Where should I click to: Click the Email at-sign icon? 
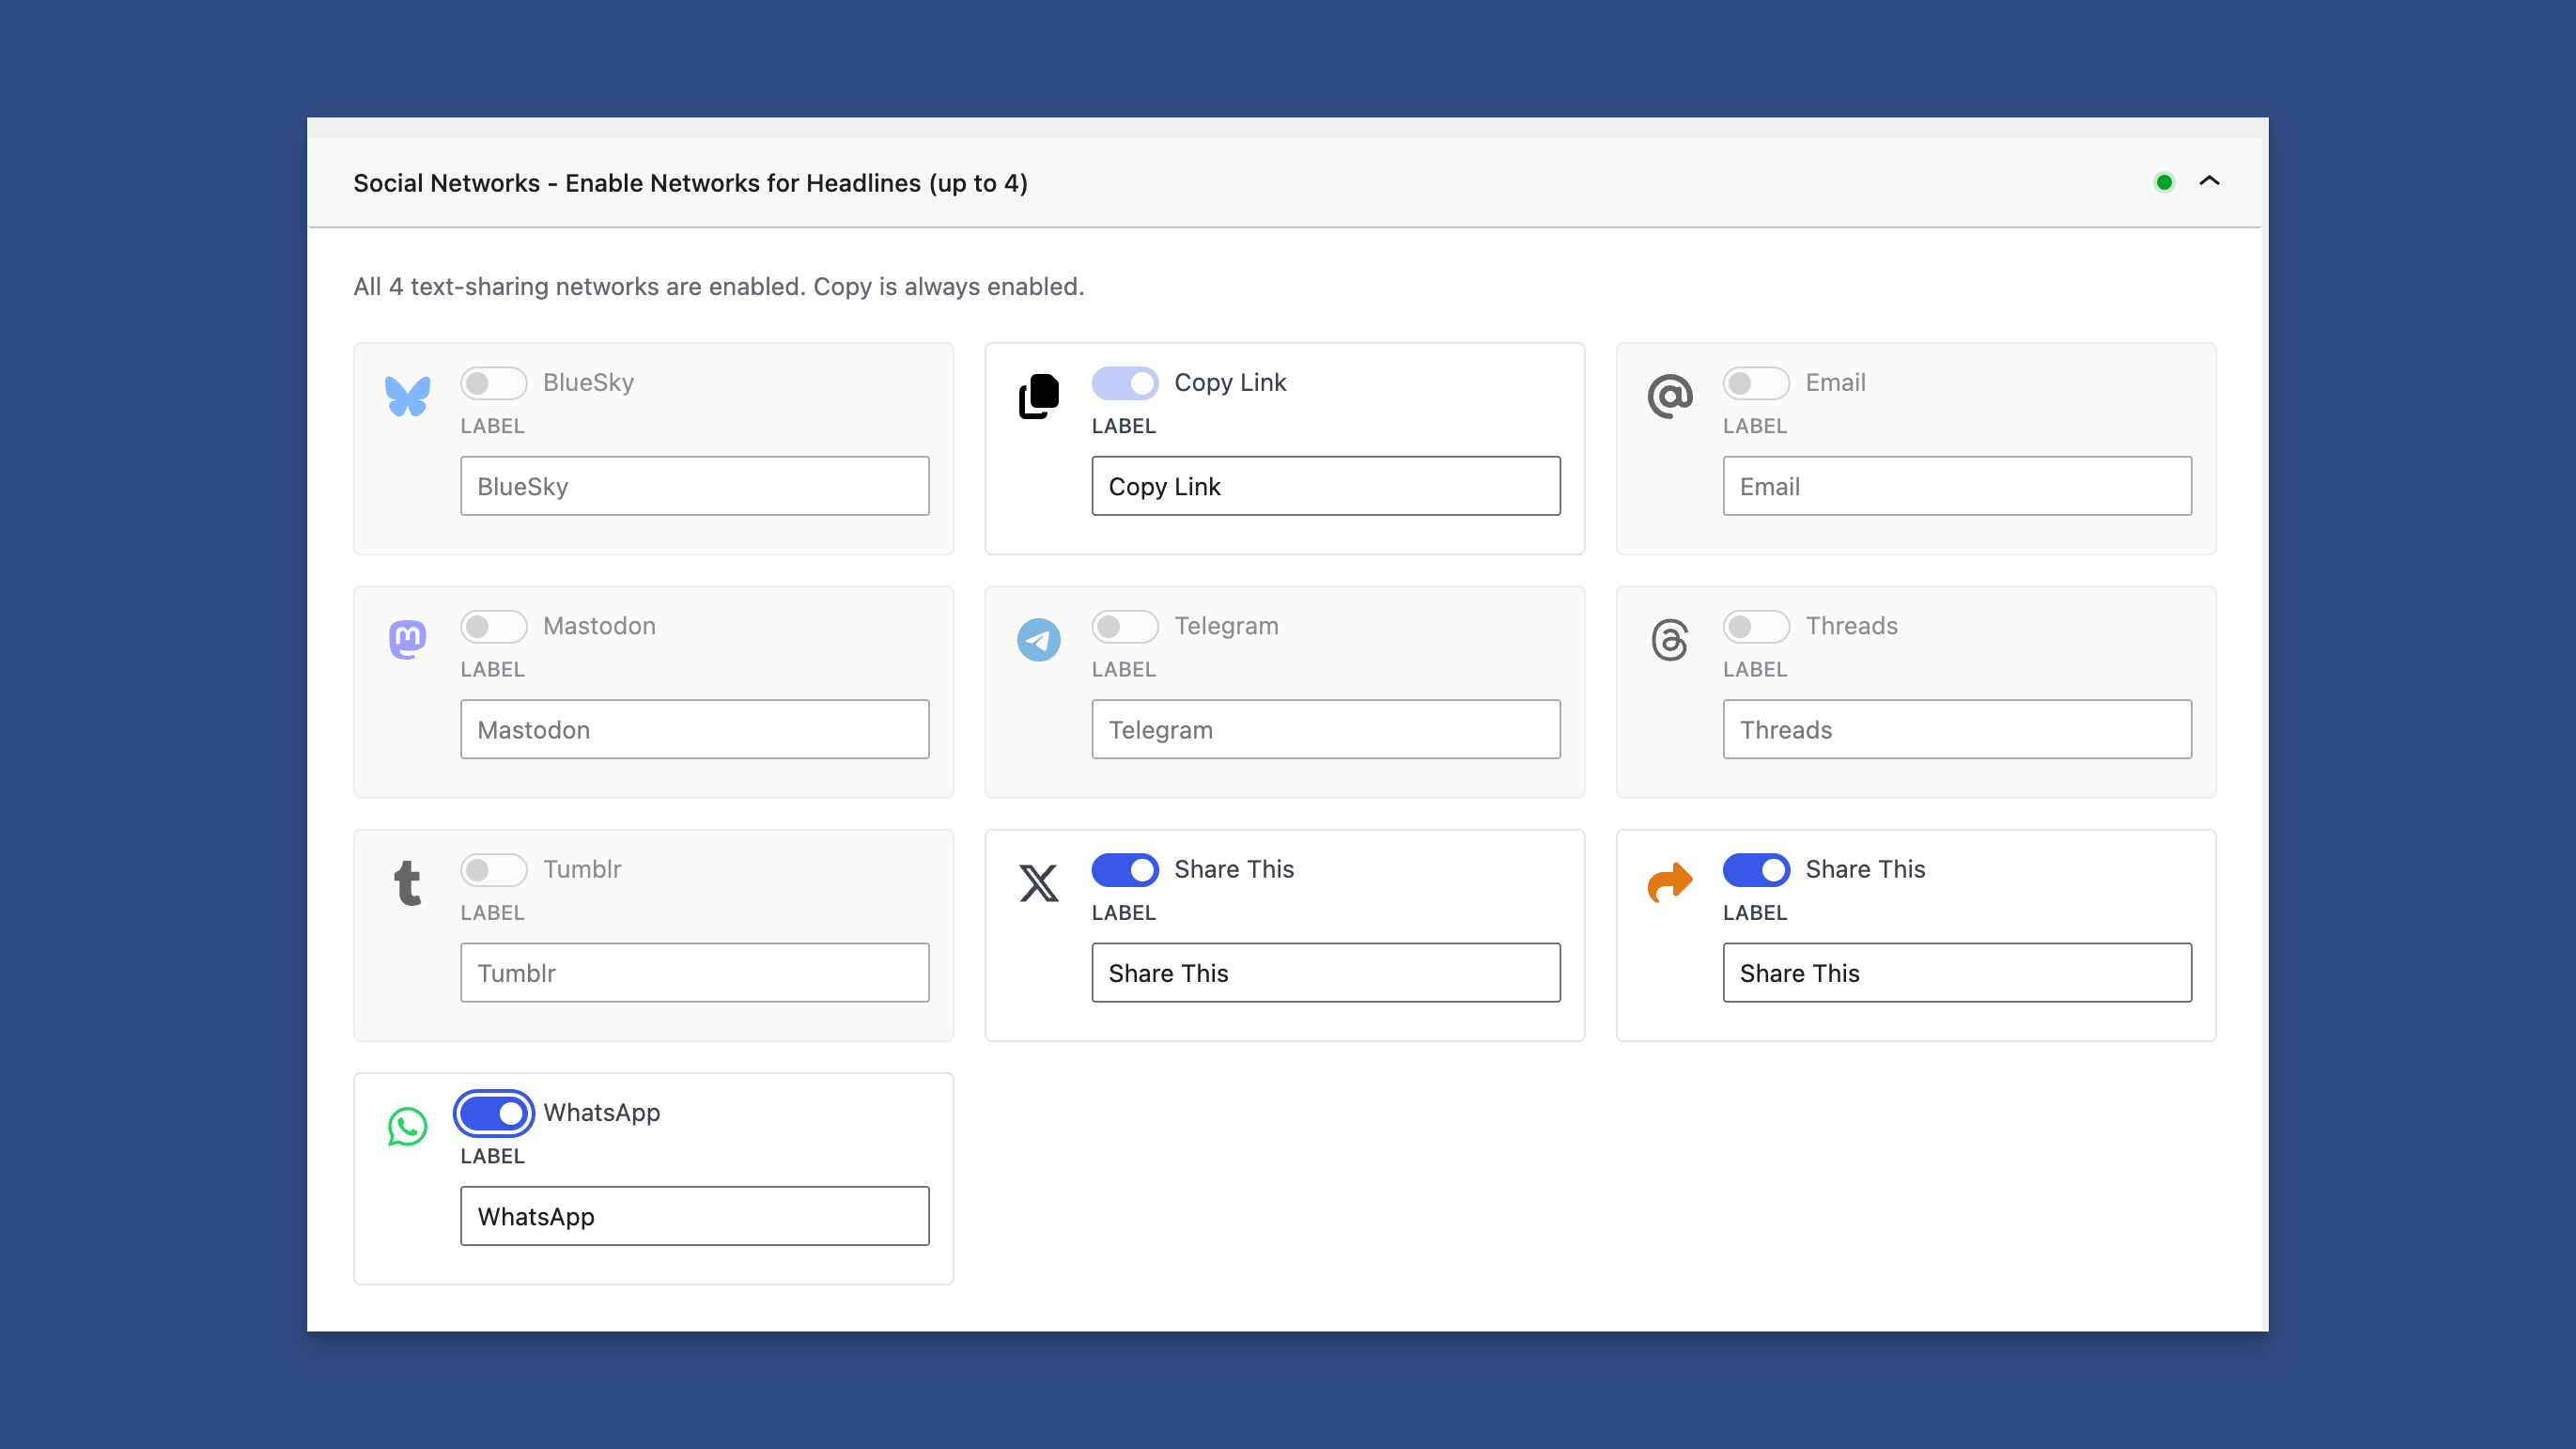point(1669,396)
